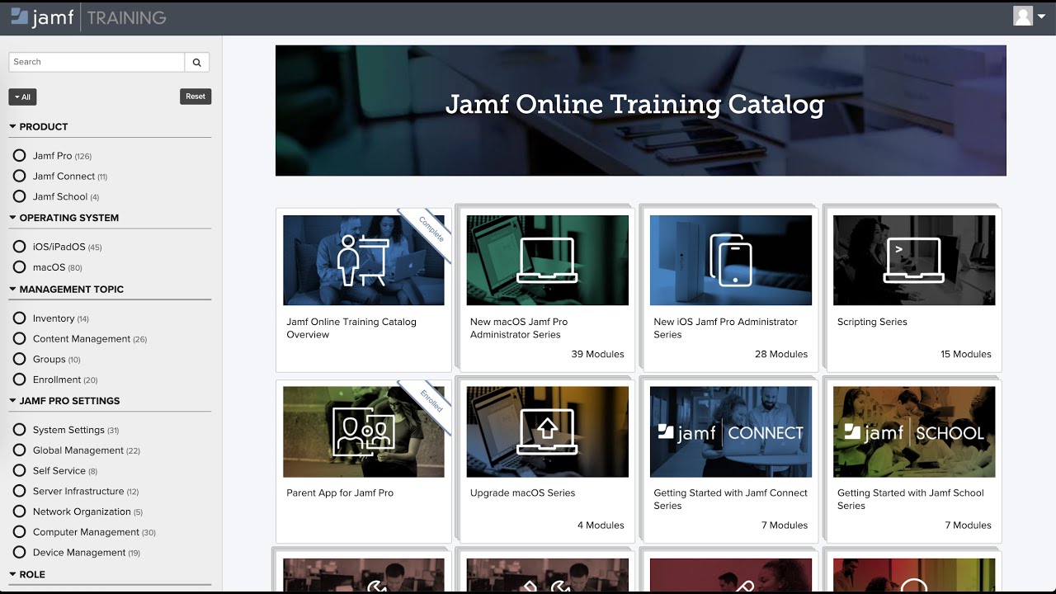This screenshot has width=1056, height=594.
Task: Open the Upgrade macOS Series title
Action: 523,493
